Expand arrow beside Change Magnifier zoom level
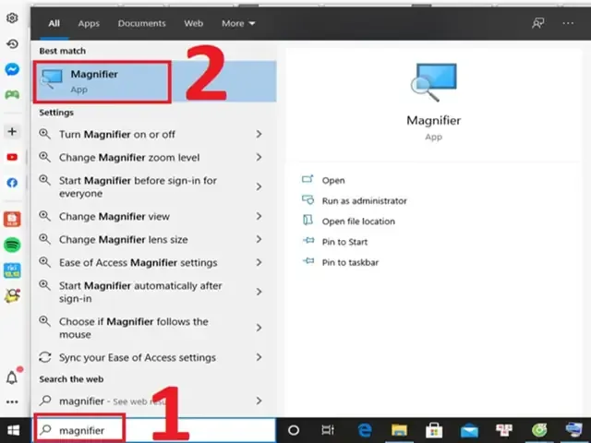The width and height of the screenshot is (591, 443). [259, 158]
